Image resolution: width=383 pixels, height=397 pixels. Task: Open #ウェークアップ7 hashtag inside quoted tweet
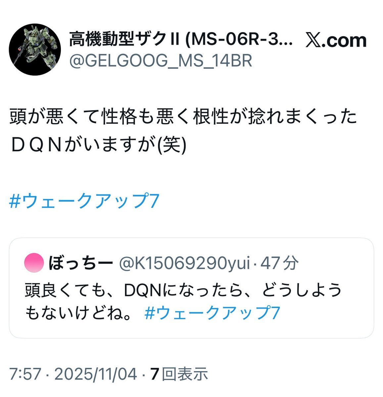213,313
